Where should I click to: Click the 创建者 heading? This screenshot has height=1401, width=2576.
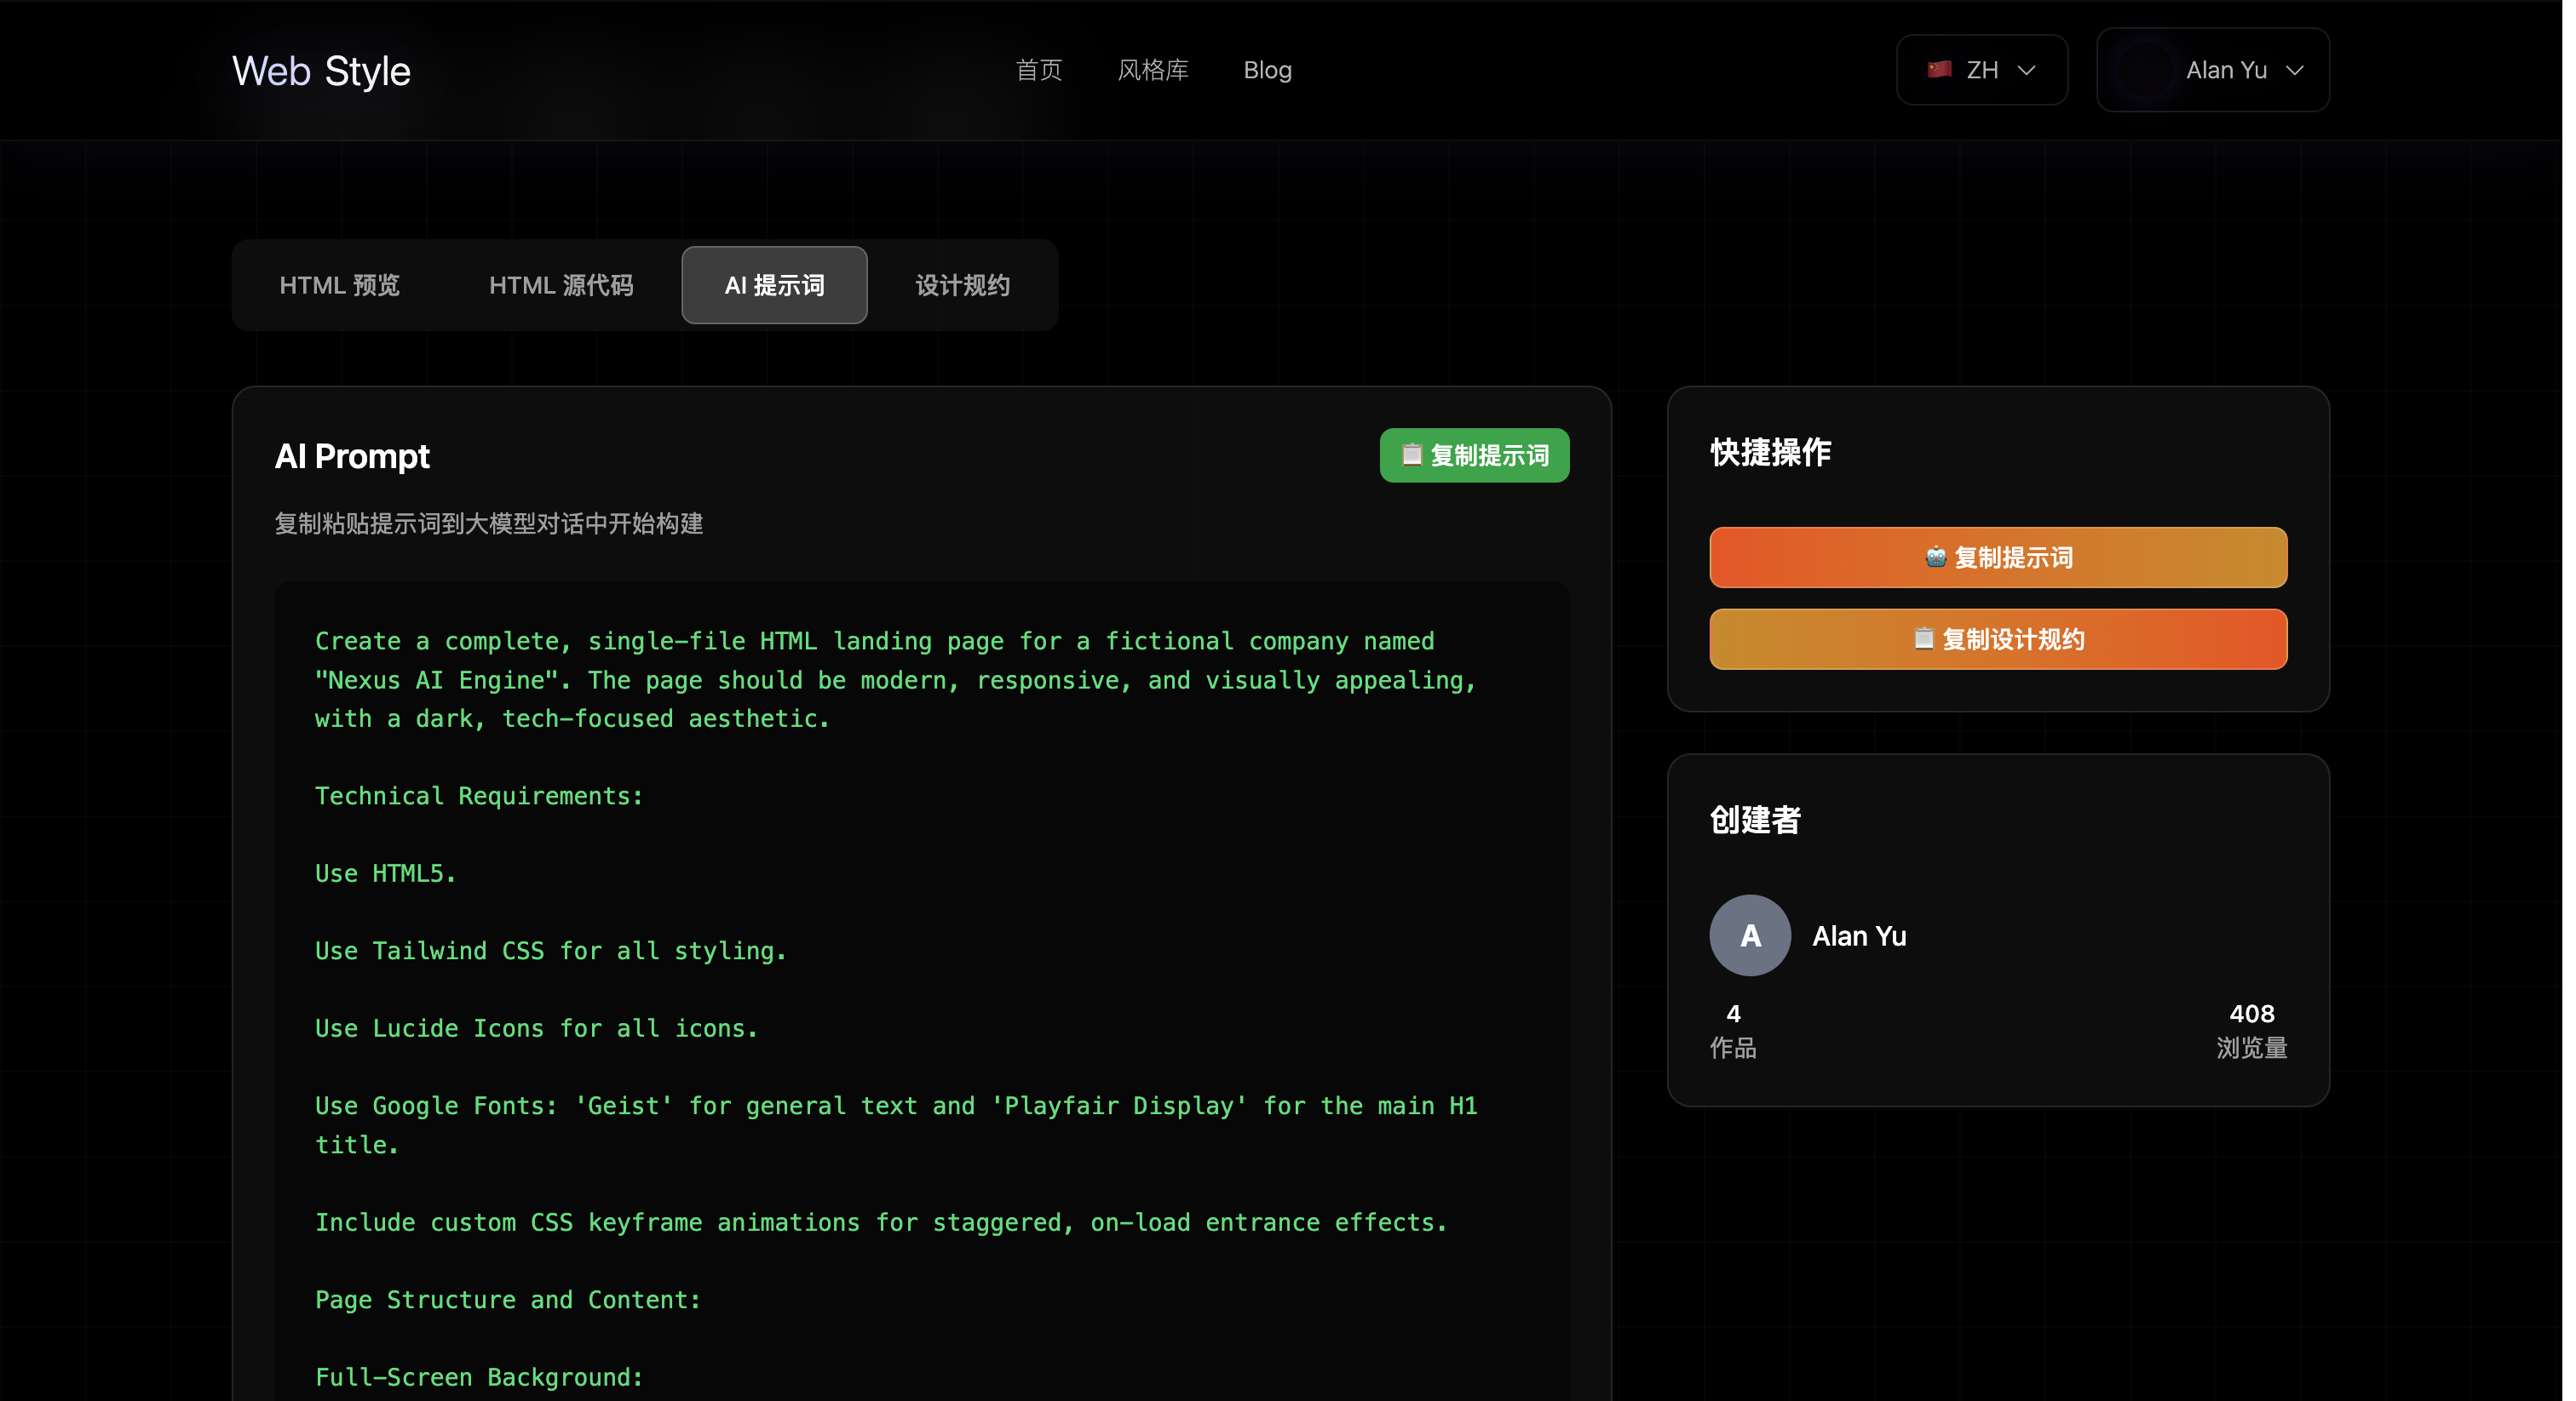[x=1755, y=820]
